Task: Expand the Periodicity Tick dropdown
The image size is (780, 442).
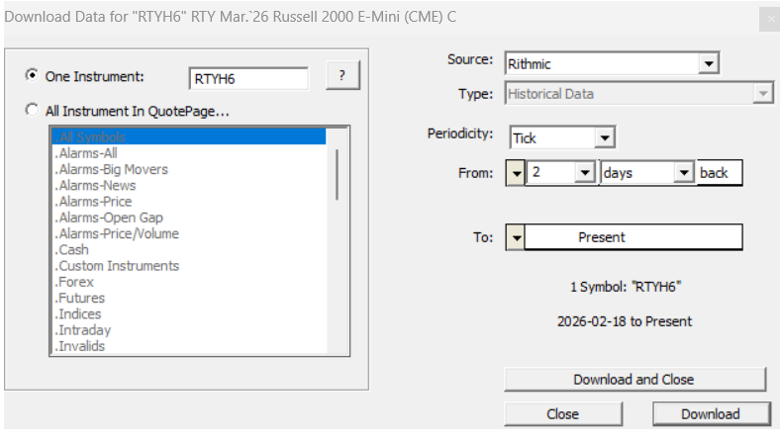Action: click(605, 138)
